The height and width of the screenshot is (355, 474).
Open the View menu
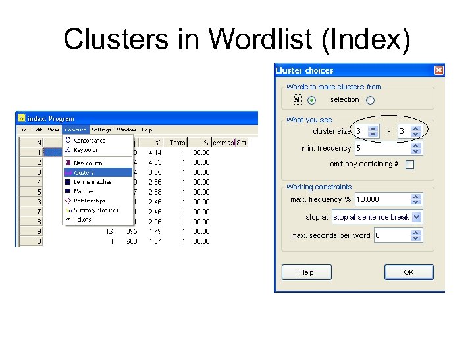[x=53, y=130]
